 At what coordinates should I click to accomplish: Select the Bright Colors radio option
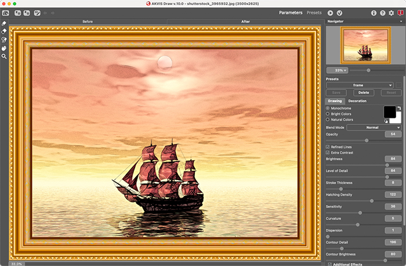(x=328, y=114)
